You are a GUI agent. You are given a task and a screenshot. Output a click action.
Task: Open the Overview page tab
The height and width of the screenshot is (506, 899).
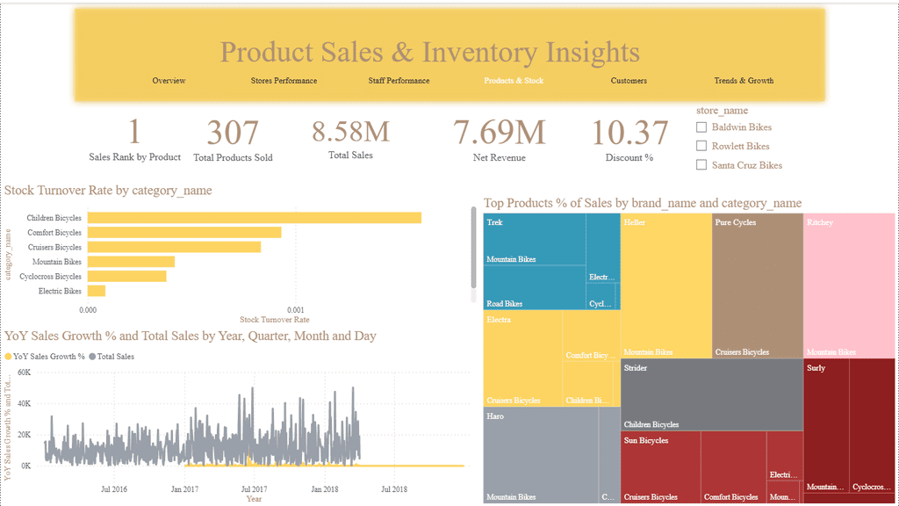169,81
